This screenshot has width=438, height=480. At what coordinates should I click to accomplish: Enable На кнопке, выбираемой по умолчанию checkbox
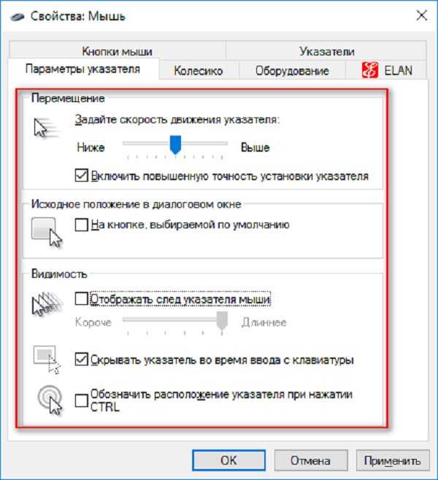(x=82, y=225)
